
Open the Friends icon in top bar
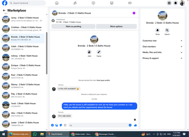tap(75, 3)
